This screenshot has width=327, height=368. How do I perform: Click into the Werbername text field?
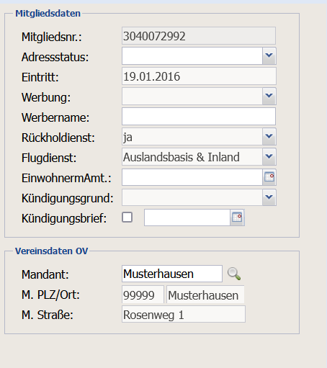(x=199, y=117)
